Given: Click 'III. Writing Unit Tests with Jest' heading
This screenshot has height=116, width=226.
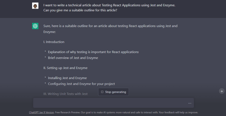Looking at the screenshot, I should 65,94.
